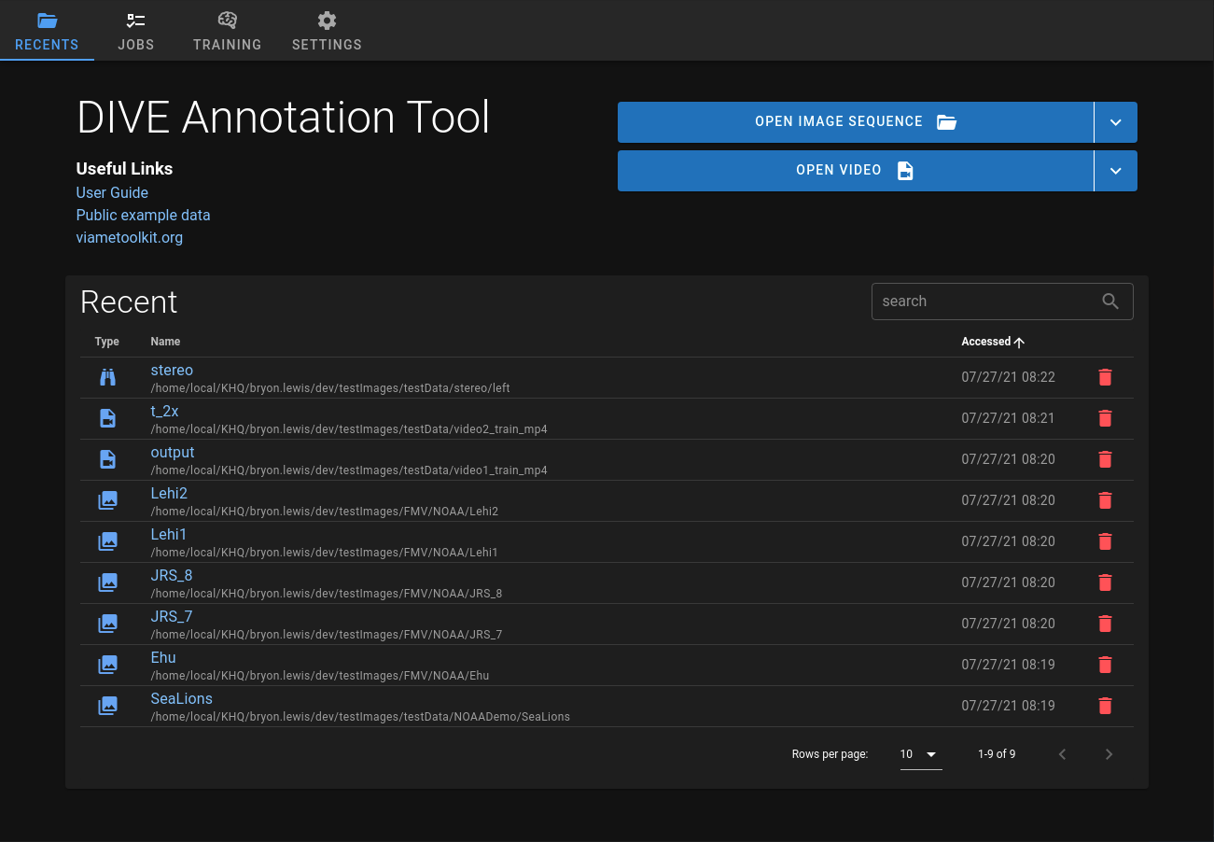Delete the stereo dataset entry
Screen dimensions: 1214x842
click(1105, 377)
